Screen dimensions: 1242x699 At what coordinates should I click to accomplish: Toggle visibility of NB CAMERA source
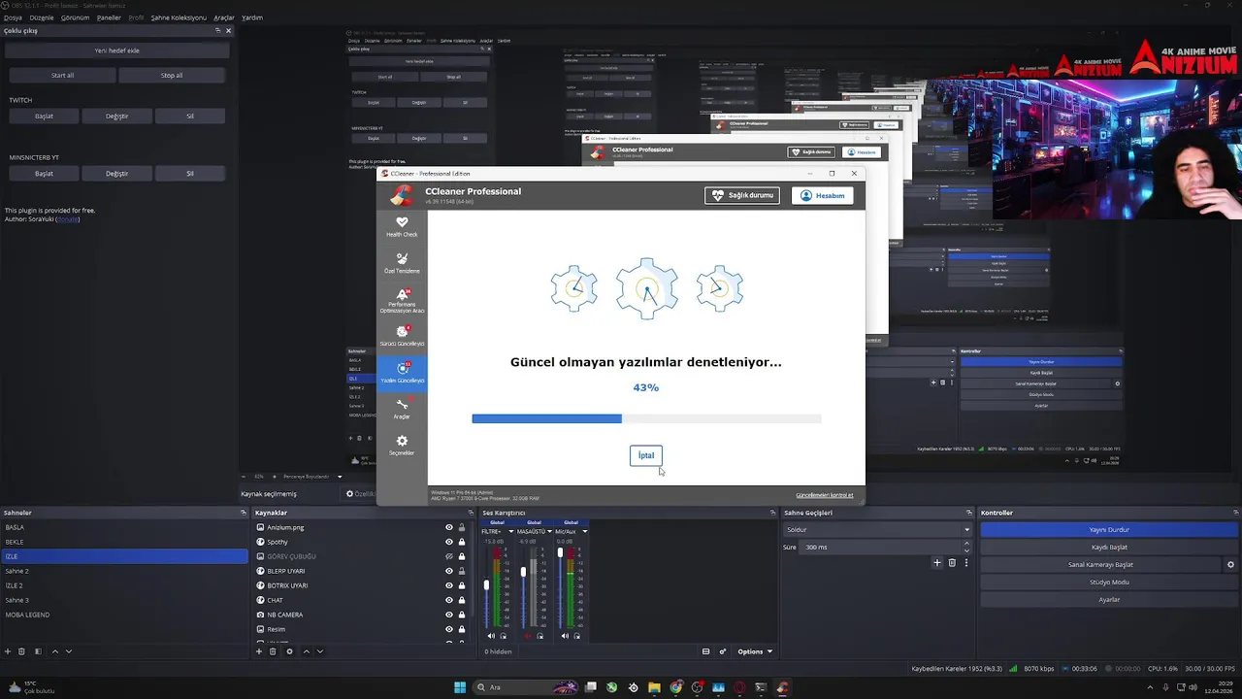click(x=448, y=615)
